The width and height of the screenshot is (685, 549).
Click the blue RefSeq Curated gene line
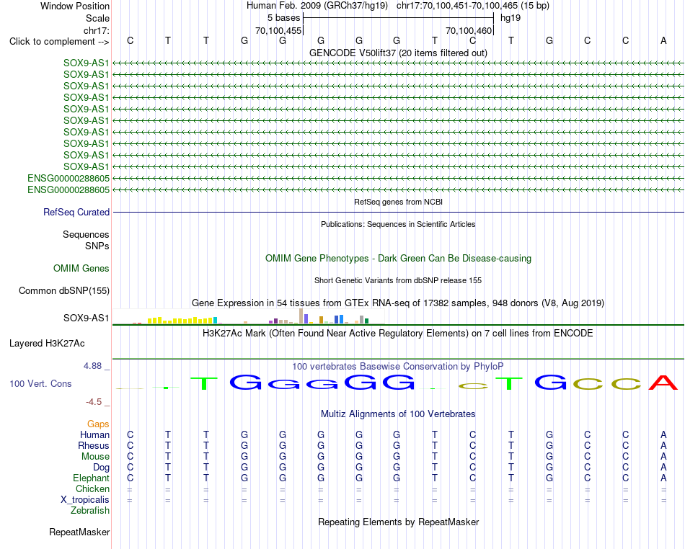(398, 213)
